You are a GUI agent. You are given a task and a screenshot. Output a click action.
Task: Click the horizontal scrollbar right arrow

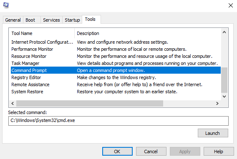217,103
